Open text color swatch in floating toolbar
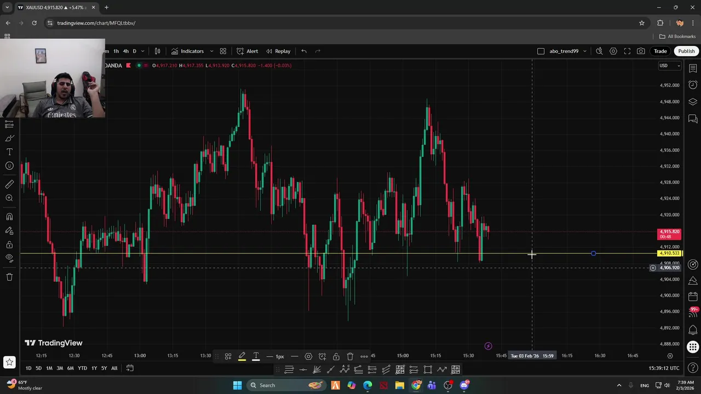 256,356
